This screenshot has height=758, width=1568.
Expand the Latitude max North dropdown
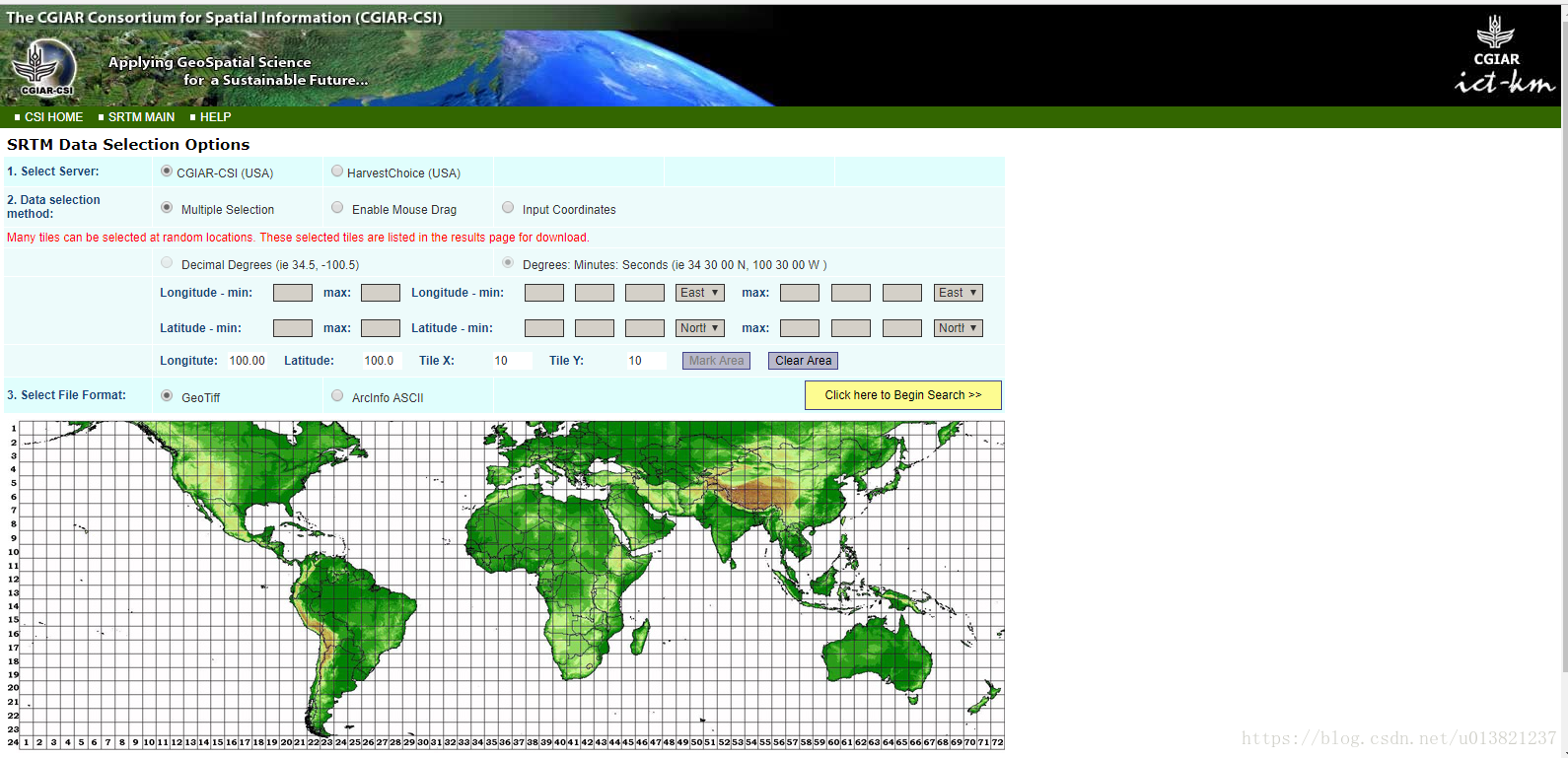click(959, 328)
